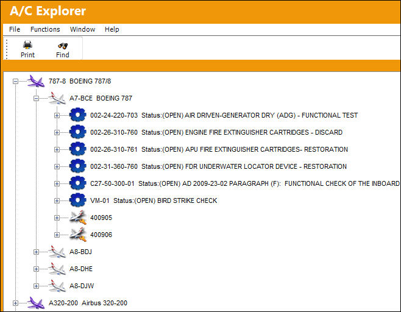Click the Print button label
Screen dimensions: 401x312
27,55
